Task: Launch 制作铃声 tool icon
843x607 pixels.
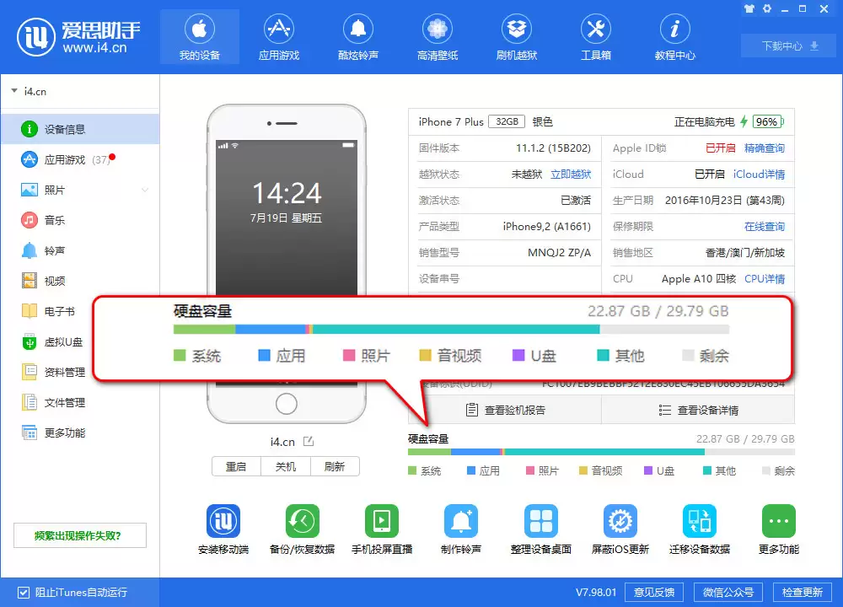Action: pyautogui.click(x=461, y=520)
